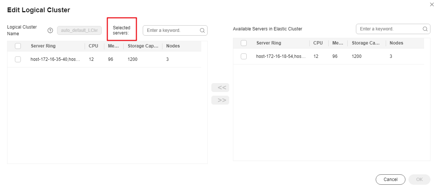This screenshot has height=194, width=442.
Task: Select the host-172-16-18-54 row text
Action: pos(281,56)
